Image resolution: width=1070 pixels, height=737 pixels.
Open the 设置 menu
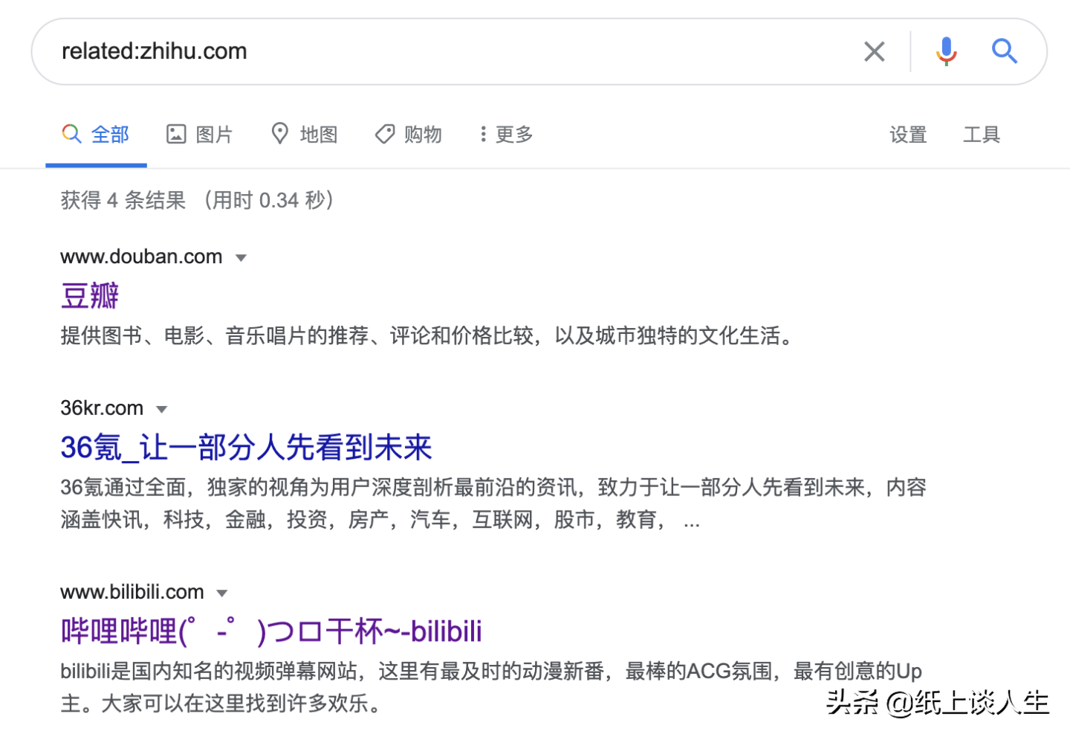tap(908, 135)
